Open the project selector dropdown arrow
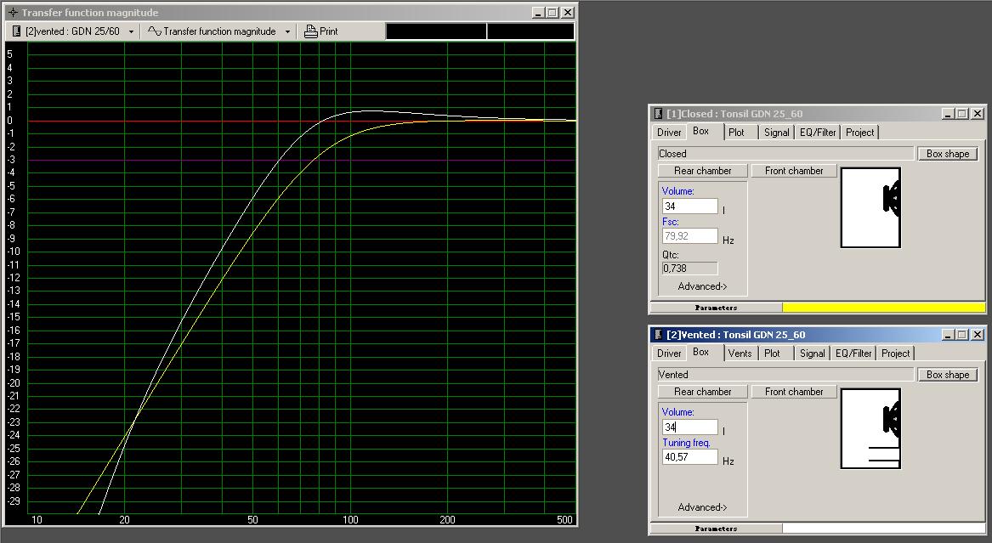992x543 pixels. 131,31
